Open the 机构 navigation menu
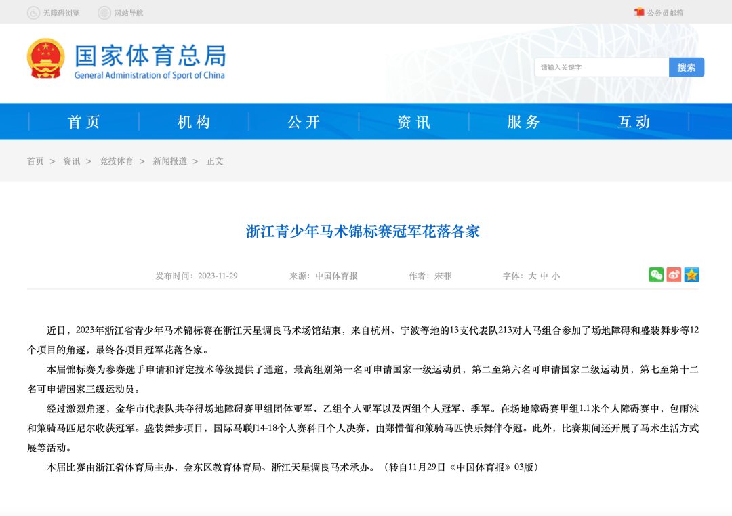This screenshot has width=732, height=516. tap(194, 122)
